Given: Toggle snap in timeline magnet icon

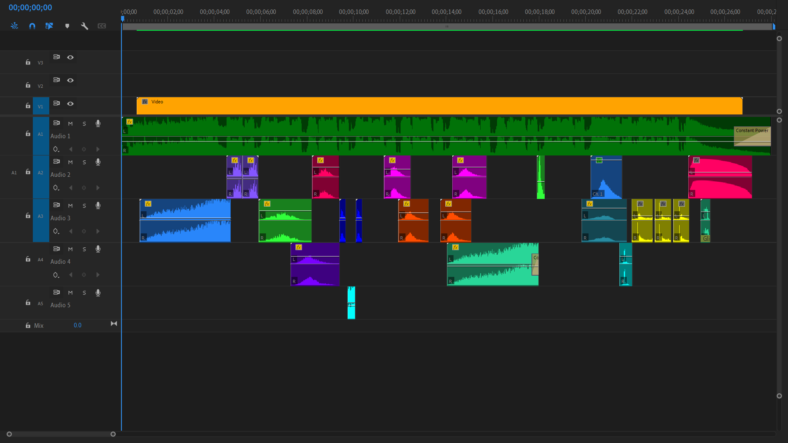Looking at the screenshot, I should [32, 26].
